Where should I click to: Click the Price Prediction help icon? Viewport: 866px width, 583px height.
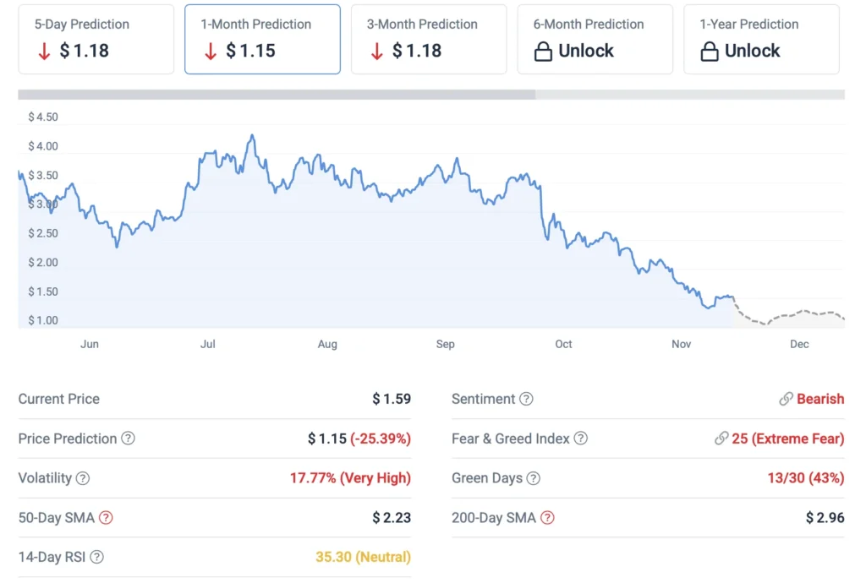[129, 439]
